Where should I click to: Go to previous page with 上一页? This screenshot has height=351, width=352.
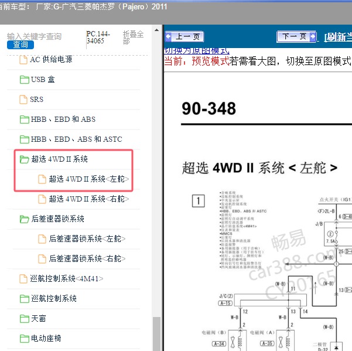[x=184, y=36]
